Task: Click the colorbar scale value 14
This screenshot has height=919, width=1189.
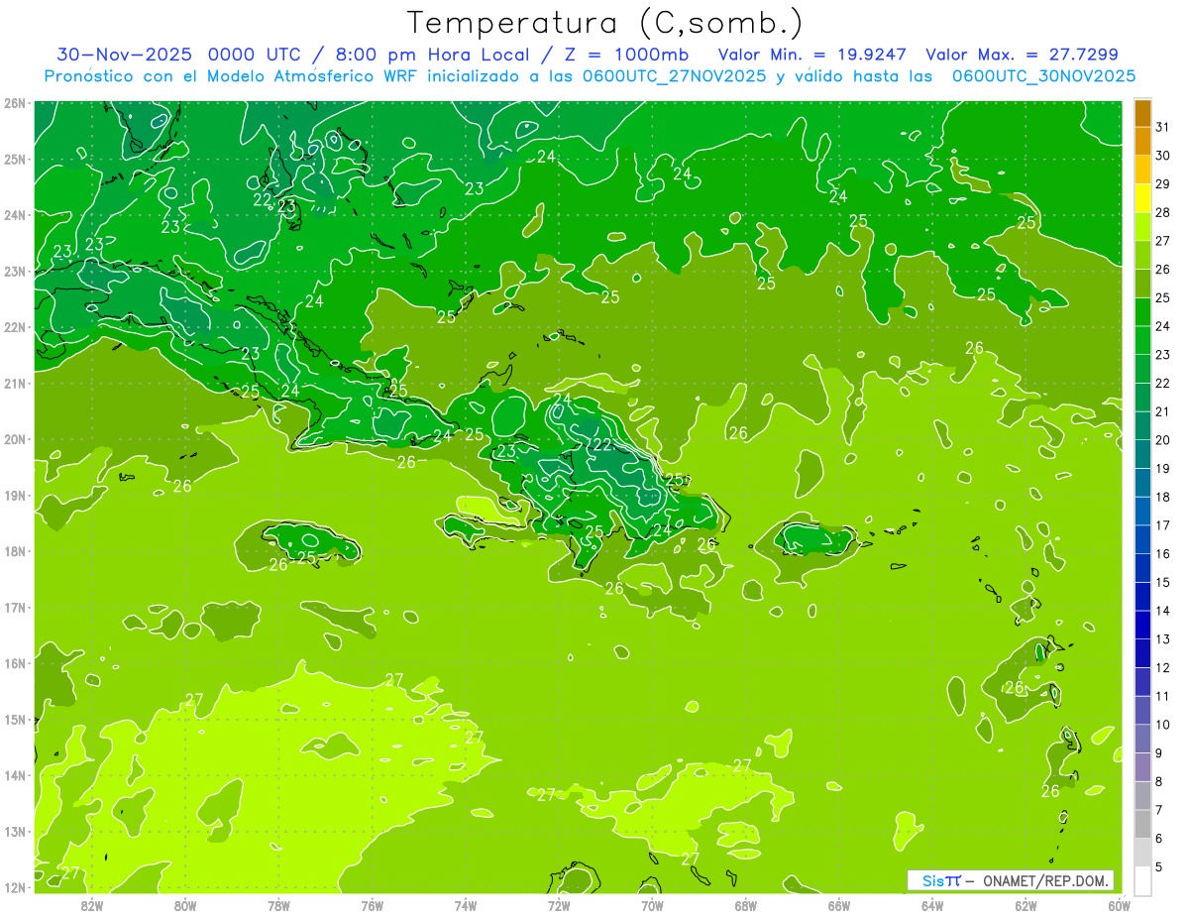Action: point(1163,611)
